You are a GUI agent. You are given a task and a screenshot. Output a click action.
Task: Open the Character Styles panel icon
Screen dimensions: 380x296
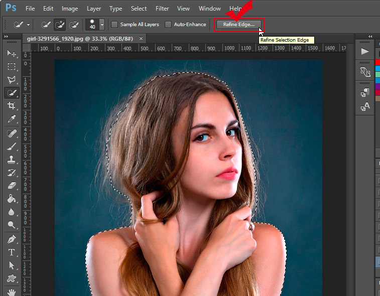pos(365,106)
